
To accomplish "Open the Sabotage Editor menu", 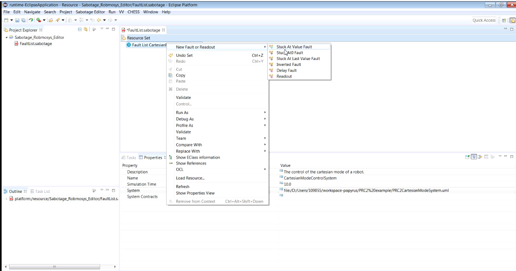I will pos(90,12).
